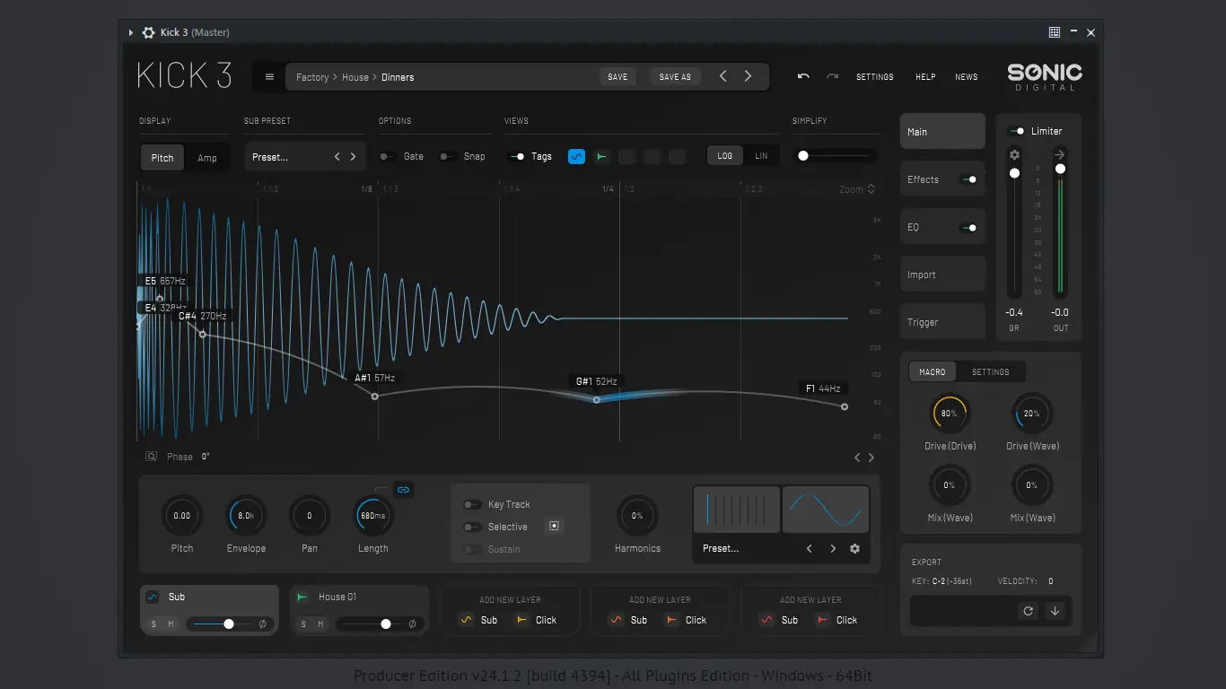1226x689 pixels.
Task: Select the next waveform preset
Action: (832, 548)
